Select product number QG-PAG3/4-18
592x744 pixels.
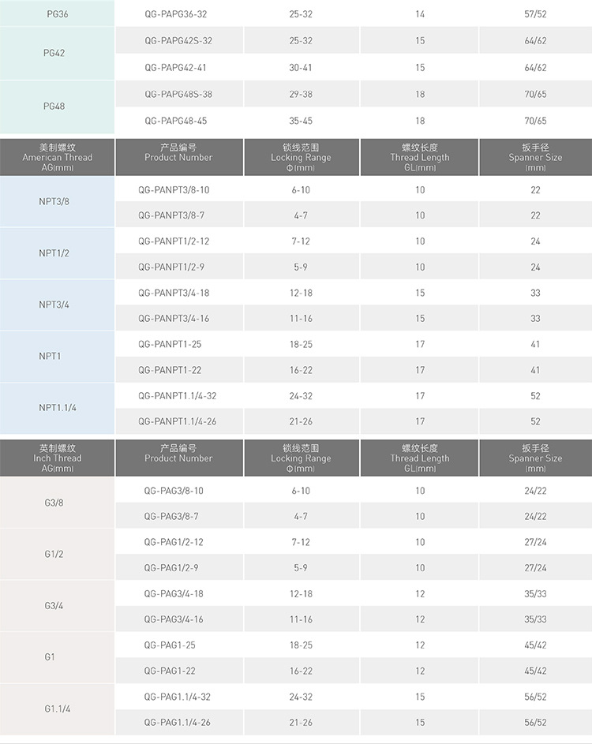pyautogui.click(x=174, y=593)
